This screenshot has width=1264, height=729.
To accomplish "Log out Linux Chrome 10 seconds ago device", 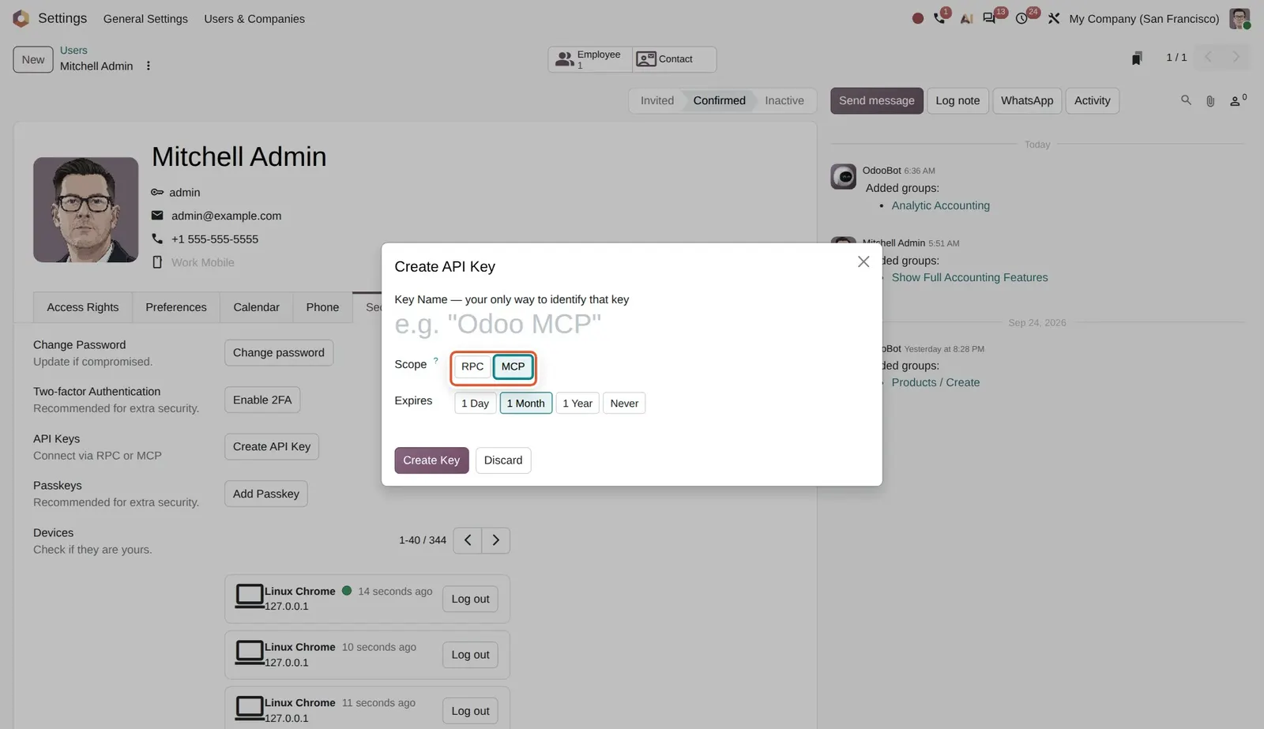I will pyautogui.click(x=470, y=656).
